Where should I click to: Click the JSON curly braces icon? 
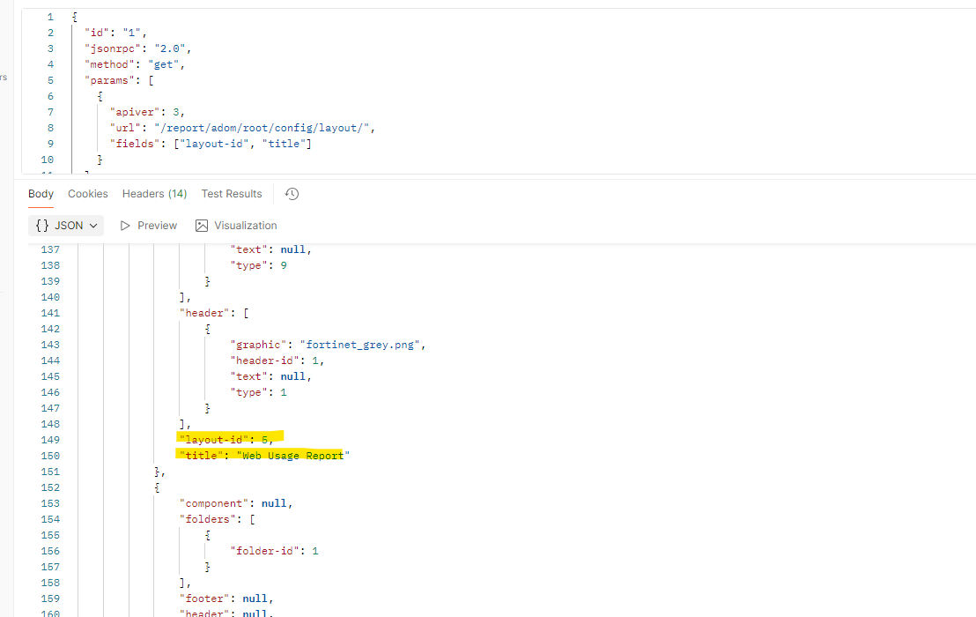coord(41,226)
